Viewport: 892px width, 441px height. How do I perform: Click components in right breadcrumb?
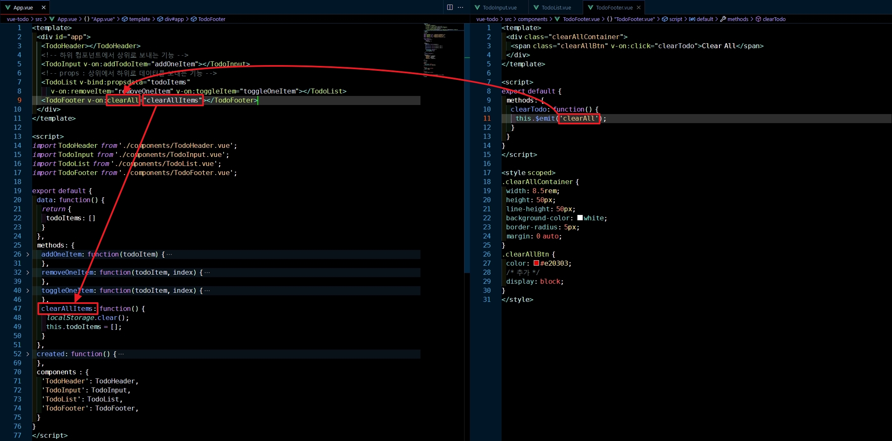[532, 19]
